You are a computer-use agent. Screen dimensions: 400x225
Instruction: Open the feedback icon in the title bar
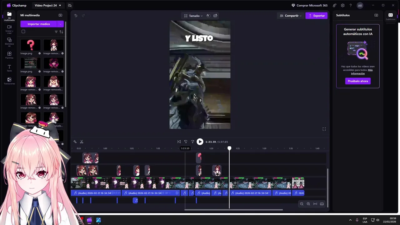[x=335, y=5]
